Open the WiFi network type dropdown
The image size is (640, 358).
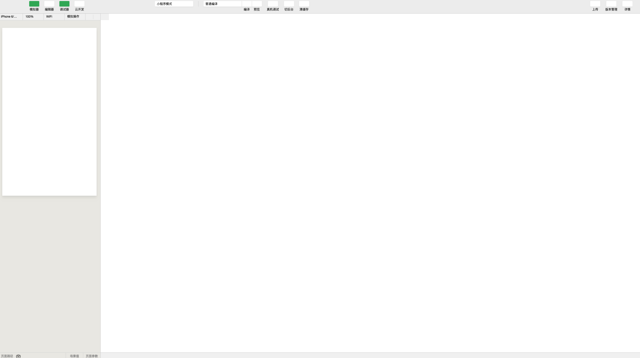click(x=54, y=17)
